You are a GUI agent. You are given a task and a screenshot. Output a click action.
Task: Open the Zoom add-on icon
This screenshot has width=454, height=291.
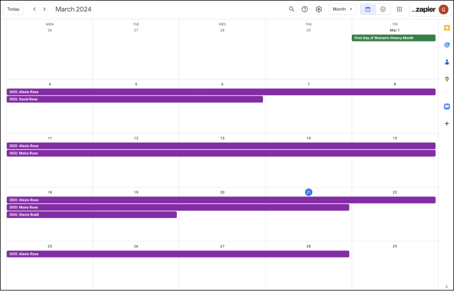(447, 106)
